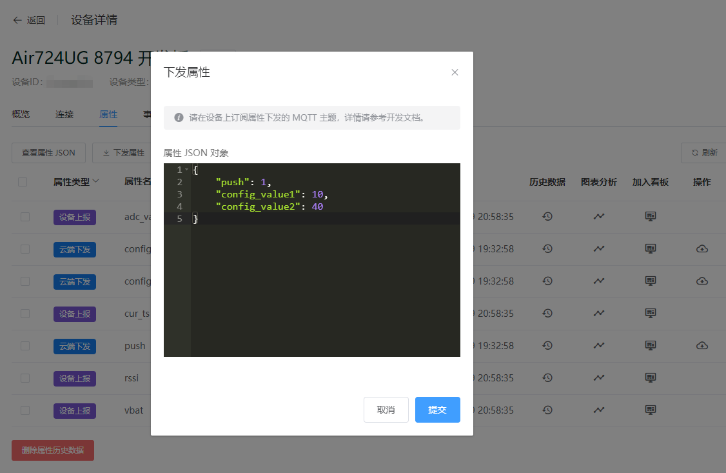726x473 pixels.
Task: Toggle the select-all checkbox in table header
Action: click(x=23, y=182)
